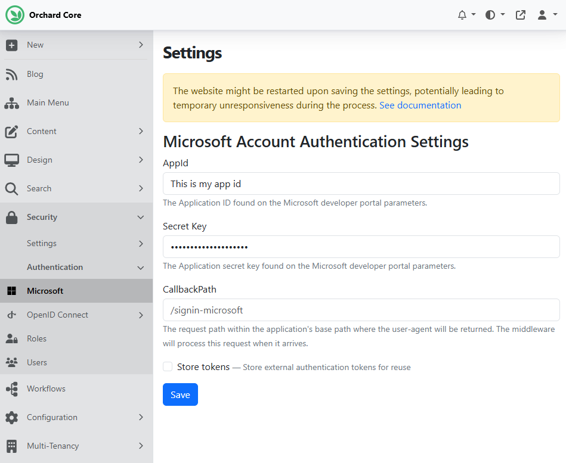Click the Security lock icon

point(11,217)
